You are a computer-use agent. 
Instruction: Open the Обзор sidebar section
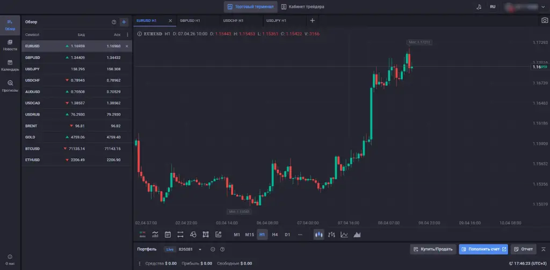pos(10,25)
